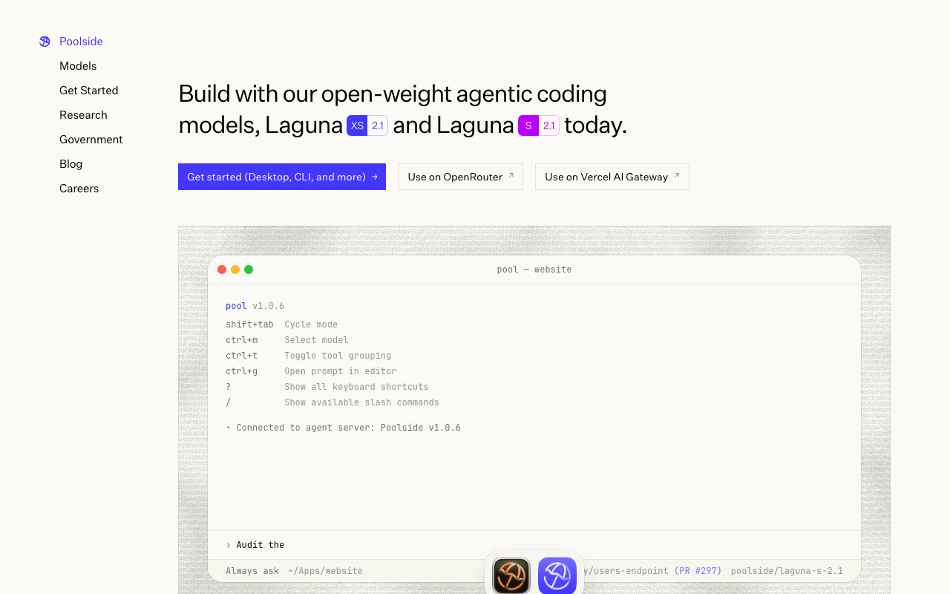Click the yellow minimize dot on terminal window
The height and width of the screenshot is (594, 950).
(235, 270)
